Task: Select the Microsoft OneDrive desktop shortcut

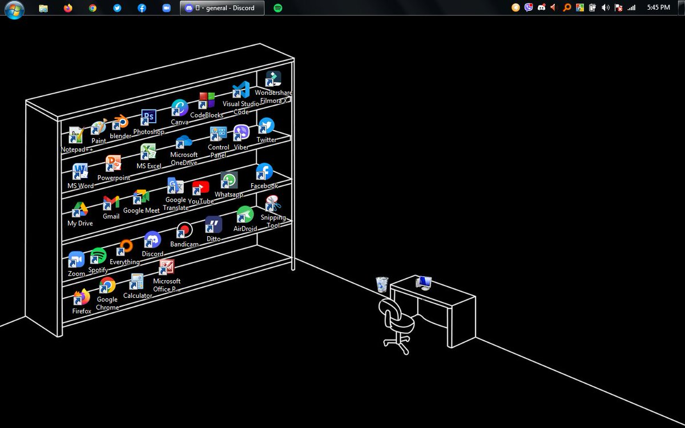Action: click(184, 150)
